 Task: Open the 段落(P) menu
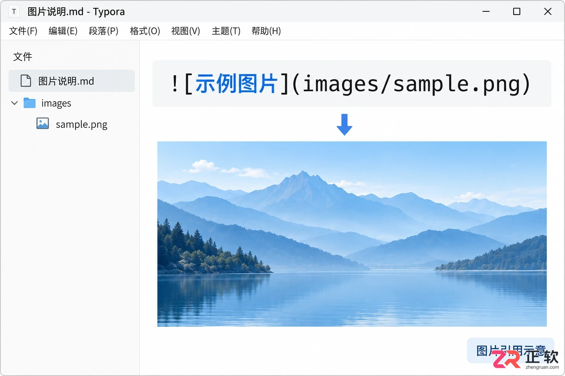pyautogui.click(x=104, y=31)
